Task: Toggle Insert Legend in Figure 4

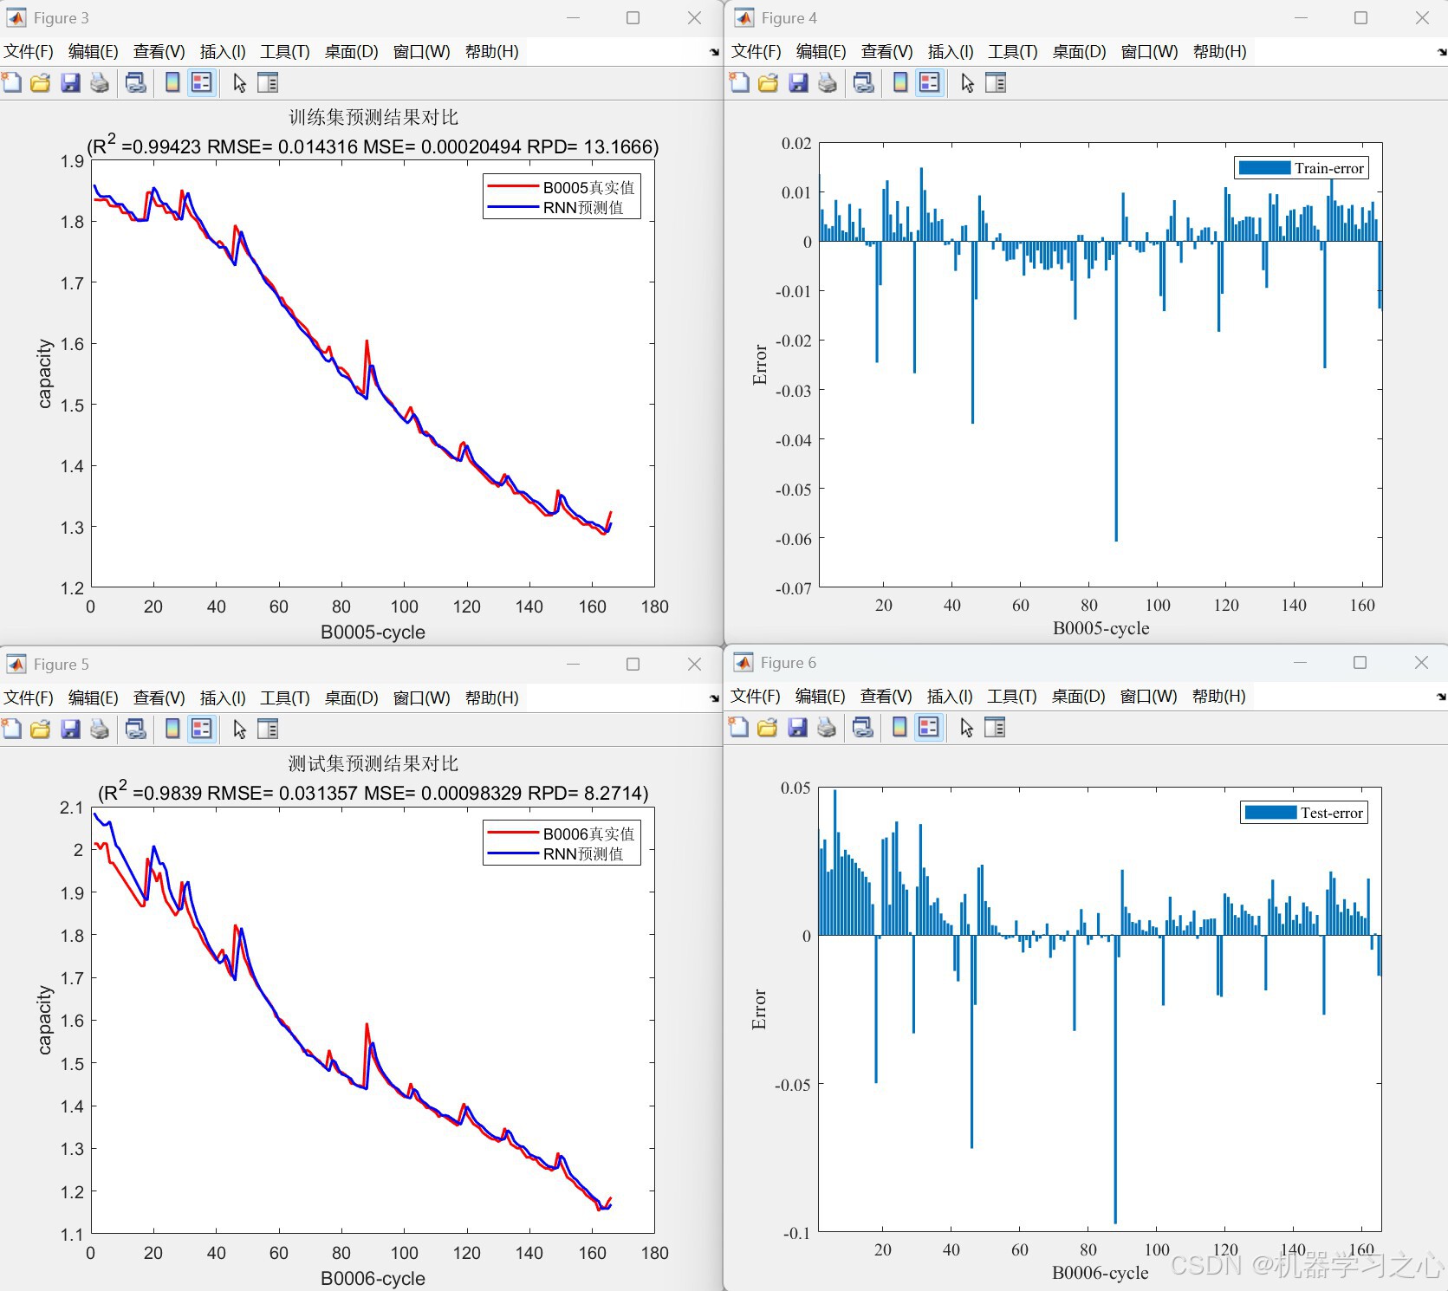Action: [x=930, y=83]
